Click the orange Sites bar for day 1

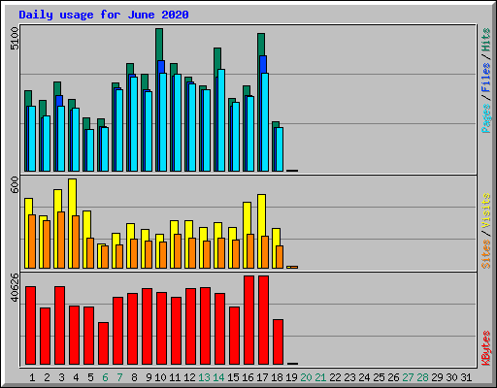coord(32,242)
